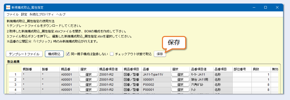Click 部位番号 cell in X00001 row
The width and height of the screenshot is (290, 100).
(242, 80)
